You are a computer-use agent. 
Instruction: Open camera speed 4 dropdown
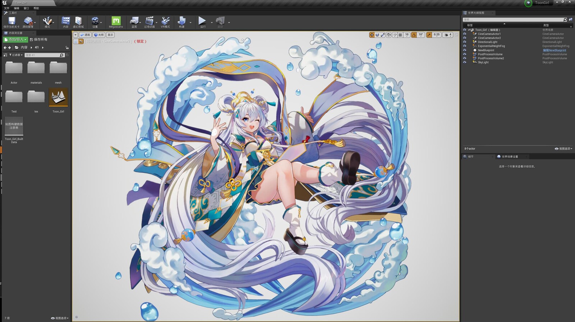[448, 35]
